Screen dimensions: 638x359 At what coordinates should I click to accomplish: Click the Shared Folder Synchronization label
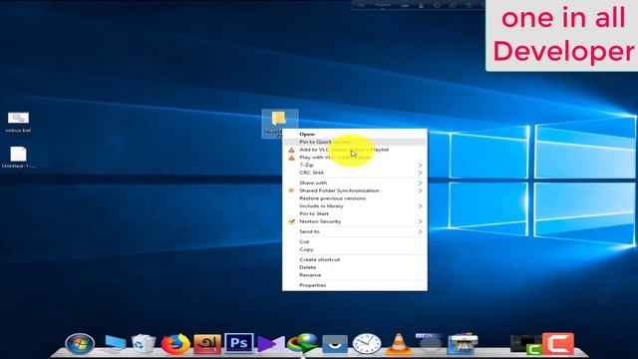[339, 190]
